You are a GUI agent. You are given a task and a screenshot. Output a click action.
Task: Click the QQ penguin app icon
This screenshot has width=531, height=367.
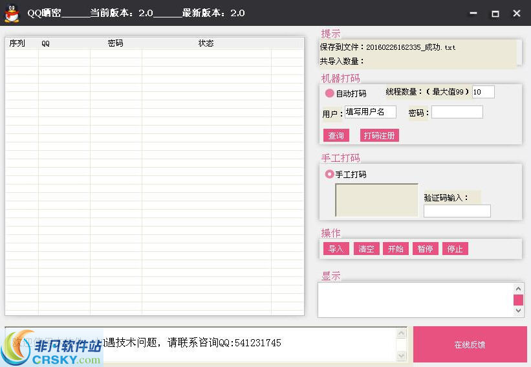[12, 13]
